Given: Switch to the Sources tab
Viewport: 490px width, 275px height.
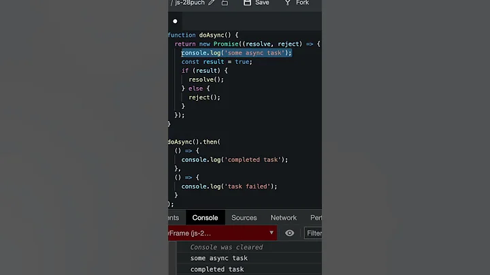Looking at the screenshot, I should point(244,218).
